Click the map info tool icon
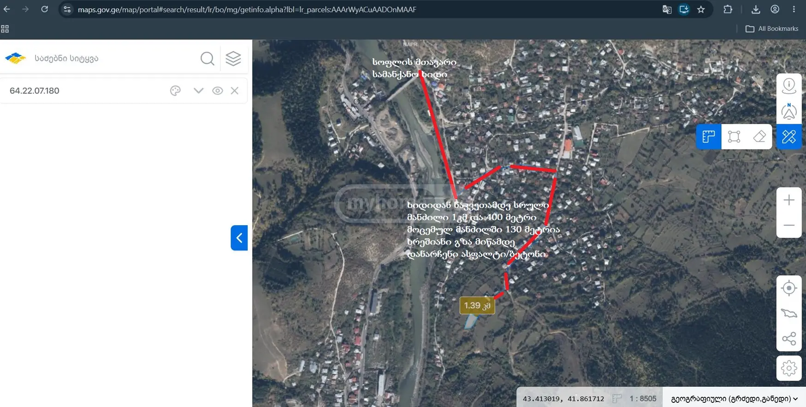This screenshot has width=806, height=407. pos(789,86)
